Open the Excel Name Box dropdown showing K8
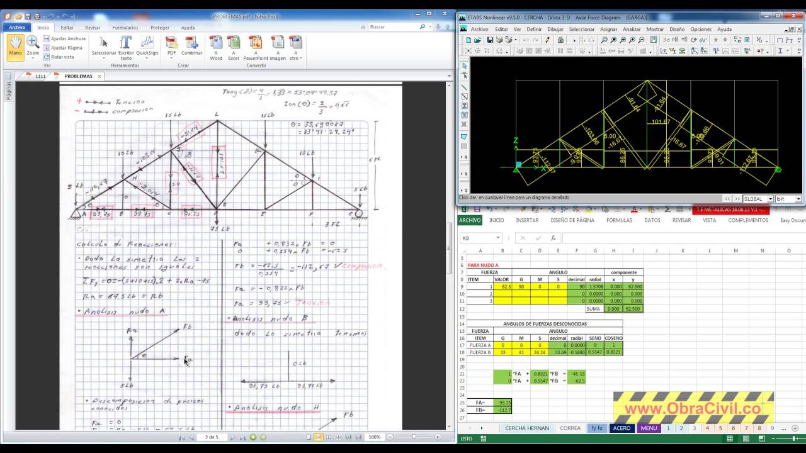806x453 pixels. (497, 238)
